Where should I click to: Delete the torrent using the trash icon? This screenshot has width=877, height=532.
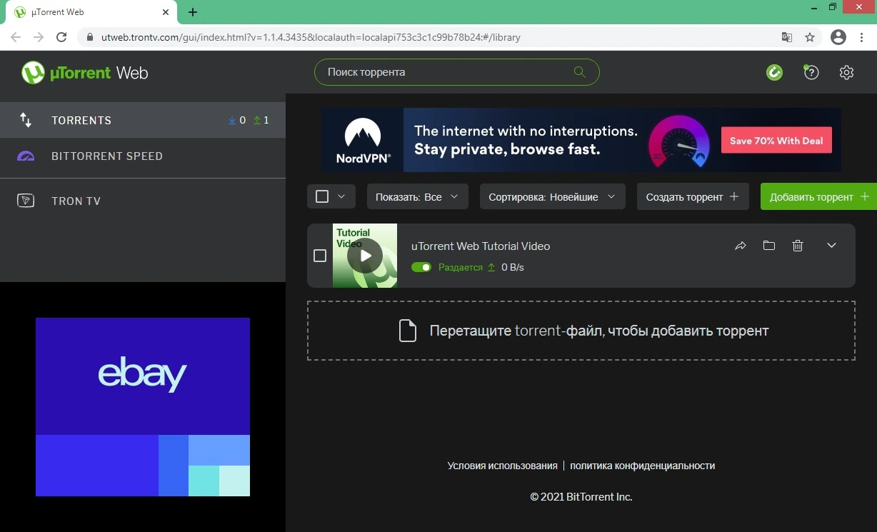(x=798, y=246)
